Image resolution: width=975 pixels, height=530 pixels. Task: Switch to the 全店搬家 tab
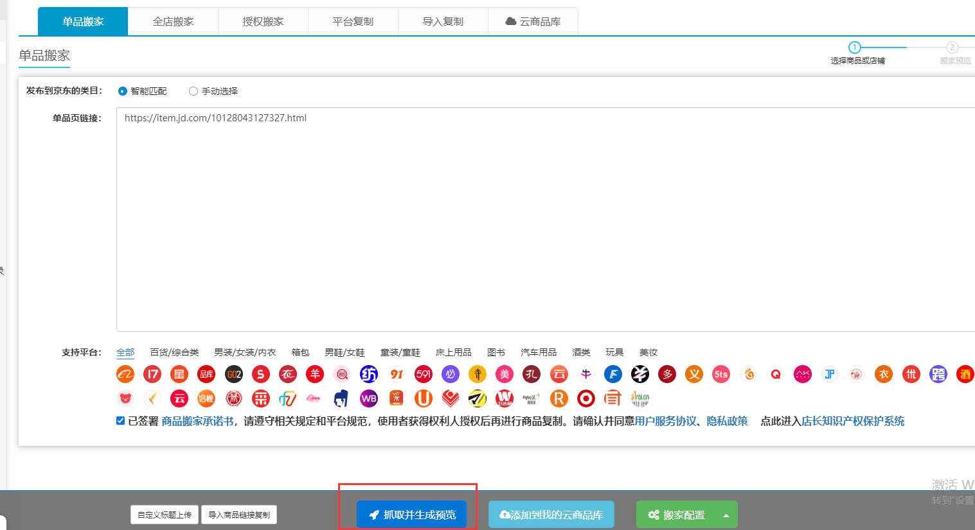click(x=173, y=21)
